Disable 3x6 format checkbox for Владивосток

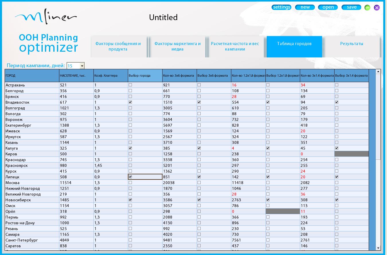[x=199, y=102]
